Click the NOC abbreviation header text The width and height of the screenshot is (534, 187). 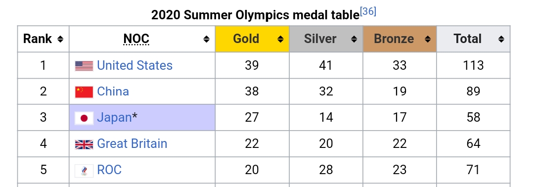[136, 39]
